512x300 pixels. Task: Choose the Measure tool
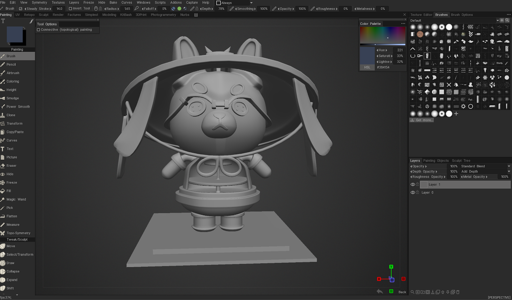pyautogui.click(x=17, y=225)
